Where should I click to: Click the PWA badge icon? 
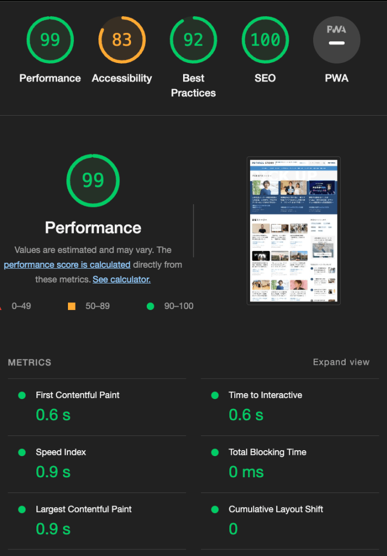336,40
